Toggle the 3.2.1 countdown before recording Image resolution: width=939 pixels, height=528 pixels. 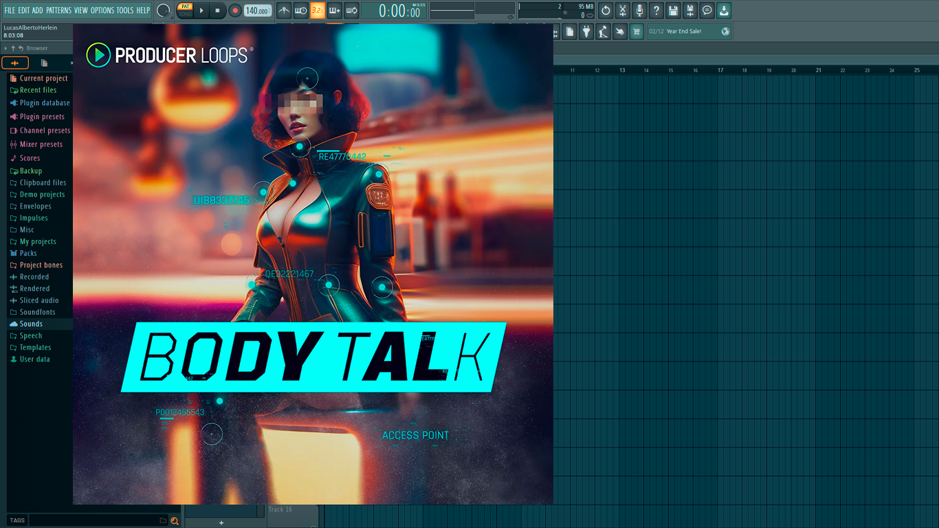(x=318, y=10)
